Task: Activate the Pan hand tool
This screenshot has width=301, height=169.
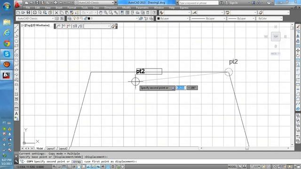Action: coord(101,13)
